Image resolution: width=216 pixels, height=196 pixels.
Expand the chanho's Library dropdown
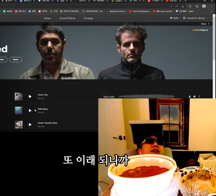tap(196, 18)
